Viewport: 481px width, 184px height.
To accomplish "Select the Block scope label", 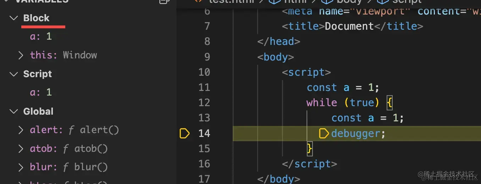I will point(36,18).
